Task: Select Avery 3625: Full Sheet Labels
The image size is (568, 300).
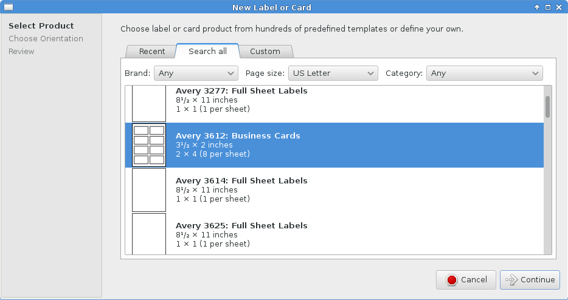Action: pyautogui.click(x=334, y=234)
